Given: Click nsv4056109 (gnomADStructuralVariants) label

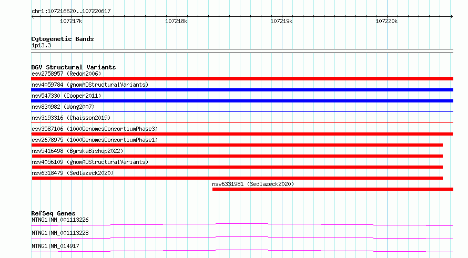Looking at the screenshot, I should point(90,162).
